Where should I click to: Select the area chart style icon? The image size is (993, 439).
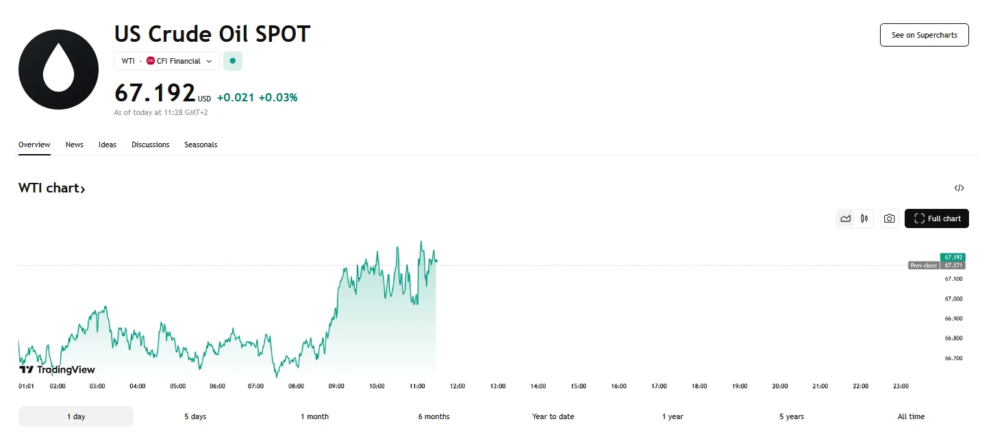846,218
